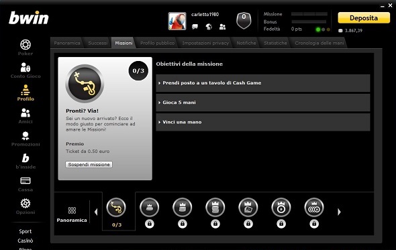This screenshot has width=396, height=250.
Task: Click the large mission route emblem
Action: [x=85, y=84]
